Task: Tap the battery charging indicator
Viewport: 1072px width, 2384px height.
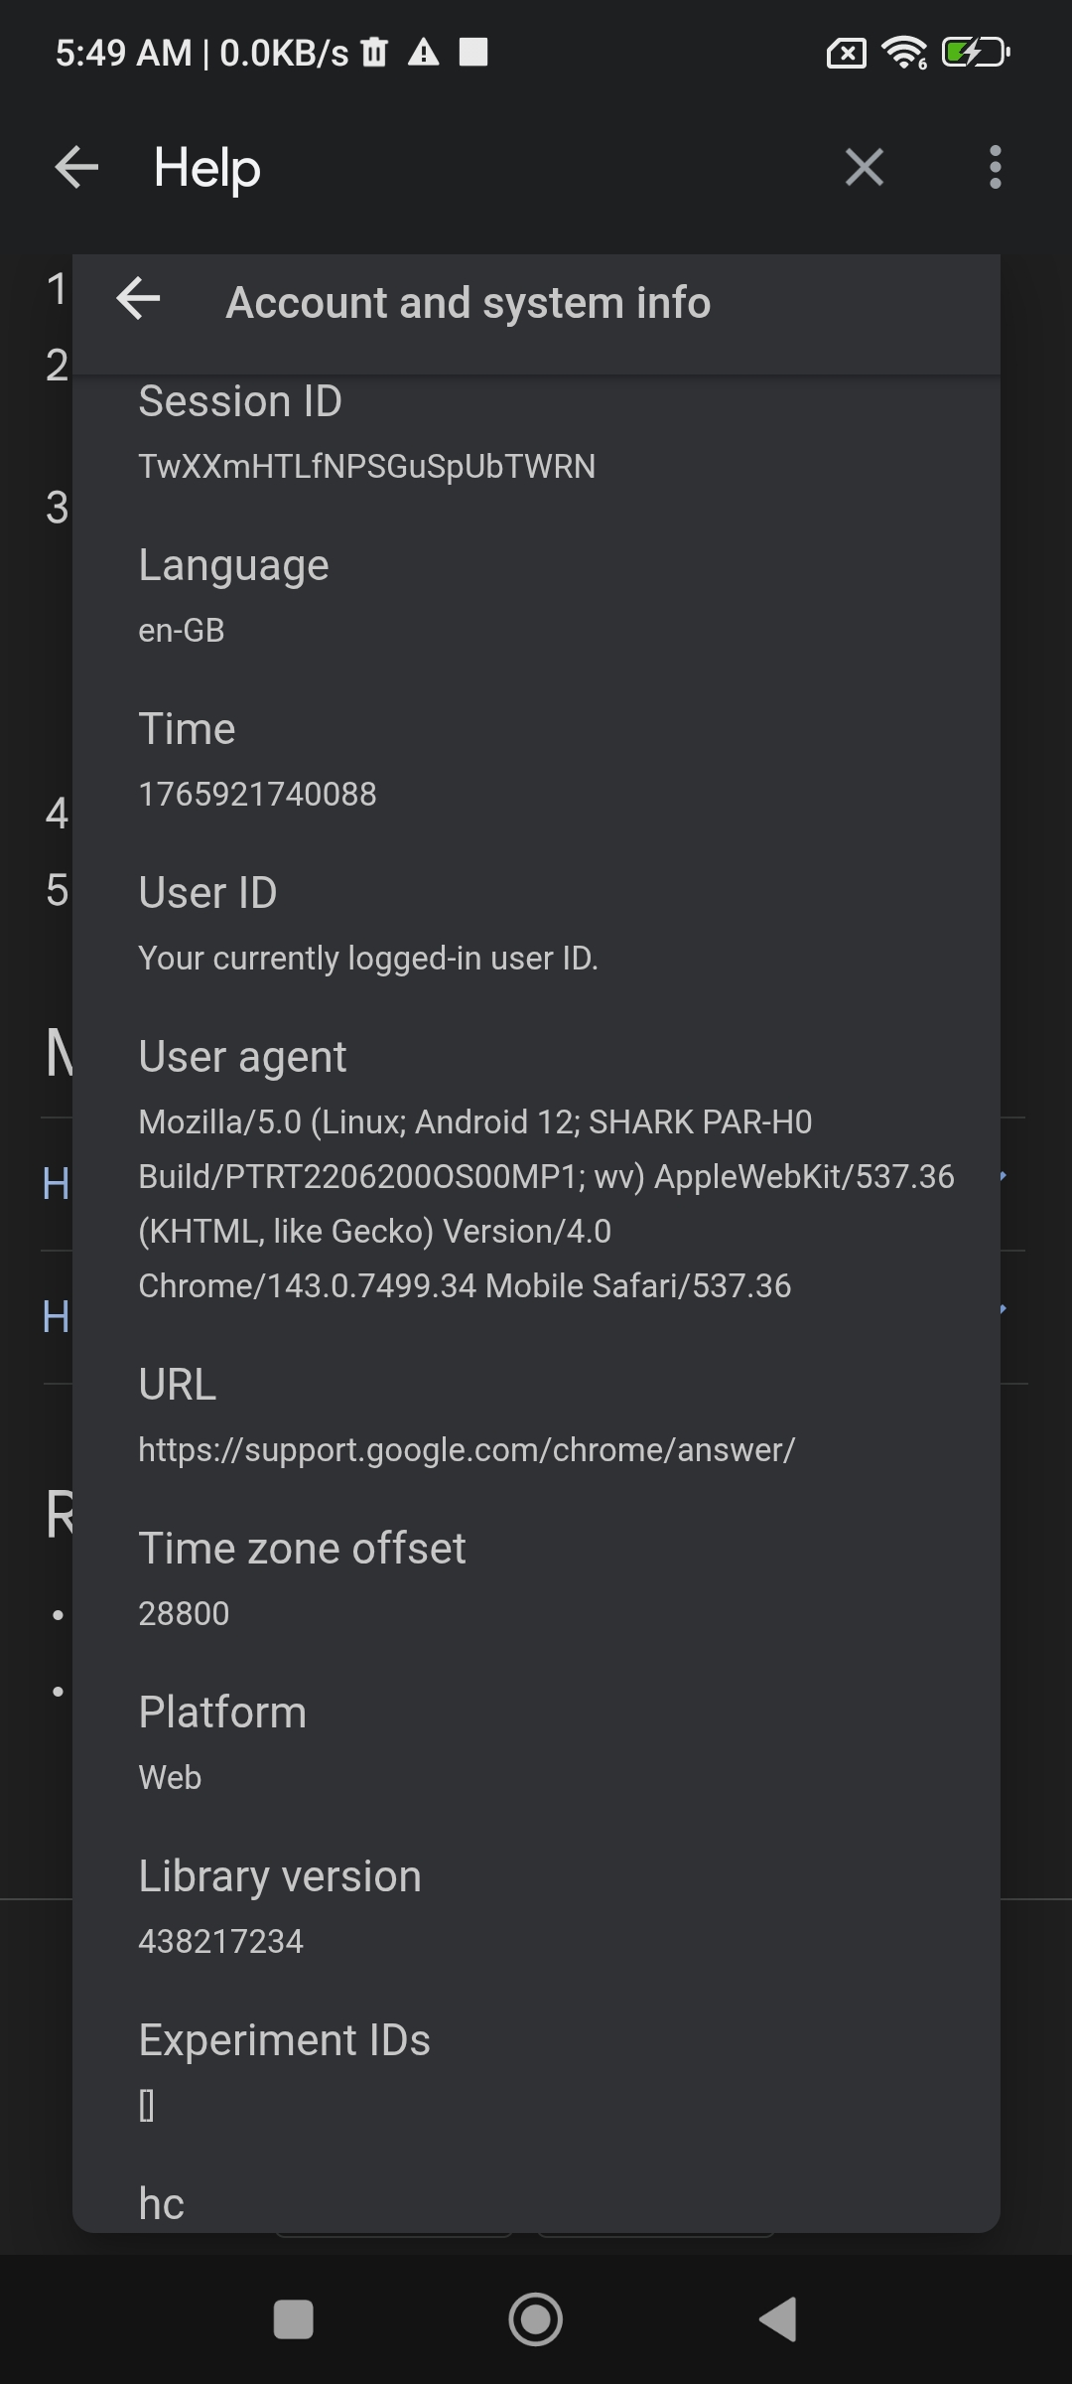Action: coord(974,52)
